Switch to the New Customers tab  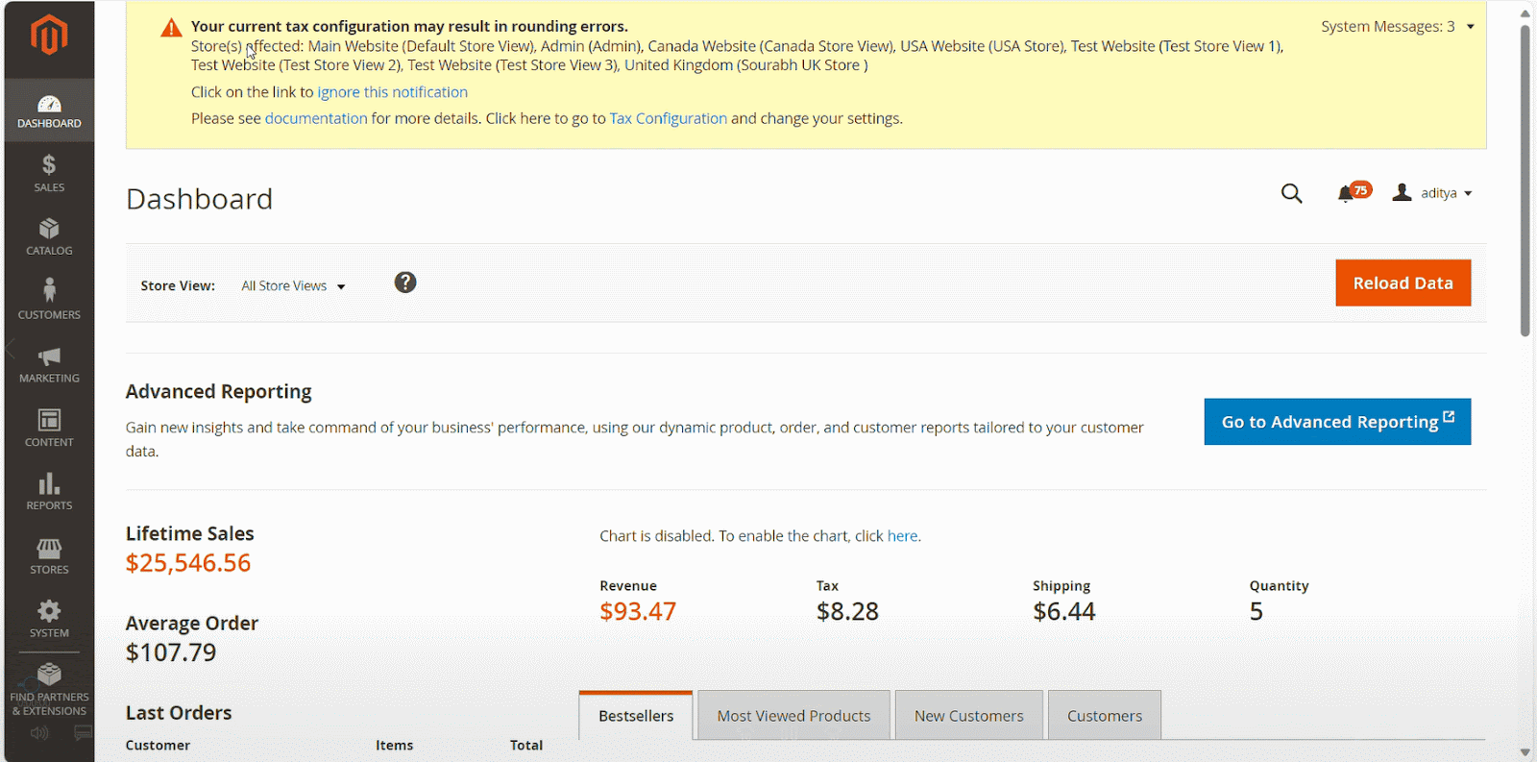968,716
